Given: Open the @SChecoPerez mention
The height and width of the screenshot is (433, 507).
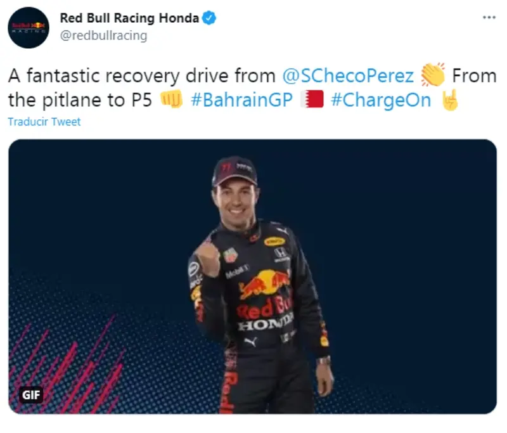Looking at the screenshot, I should click(348, 75).
